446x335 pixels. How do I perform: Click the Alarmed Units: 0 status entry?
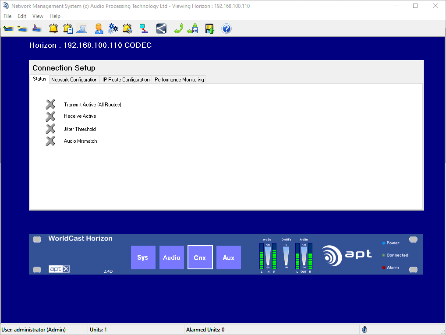[205, 330]
